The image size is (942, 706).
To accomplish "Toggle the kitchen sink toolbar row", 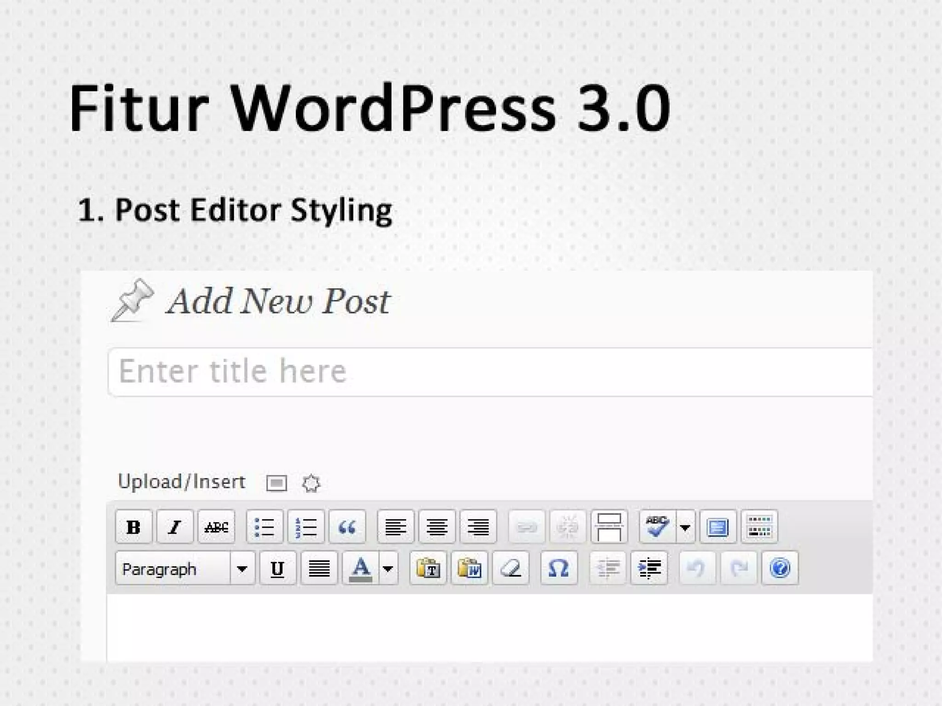I will (759, 527).
